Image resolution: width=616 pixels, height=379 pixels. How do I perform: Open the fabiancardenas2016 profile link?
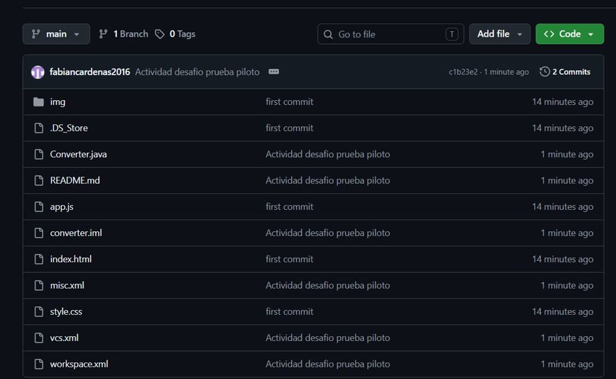pos(90,72)
